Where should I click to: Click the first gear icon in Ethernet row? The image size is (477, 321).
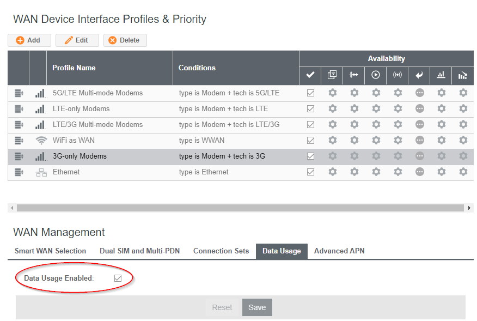[x=333, y=172]
